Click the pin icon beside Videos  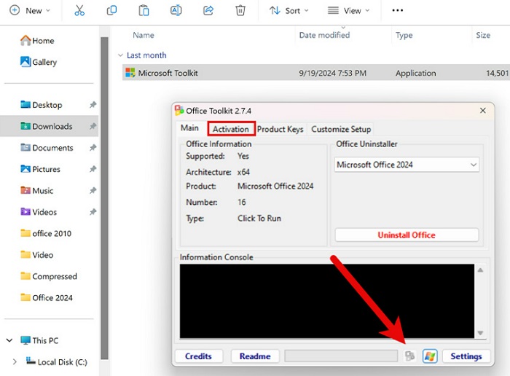tap(93, 212)
